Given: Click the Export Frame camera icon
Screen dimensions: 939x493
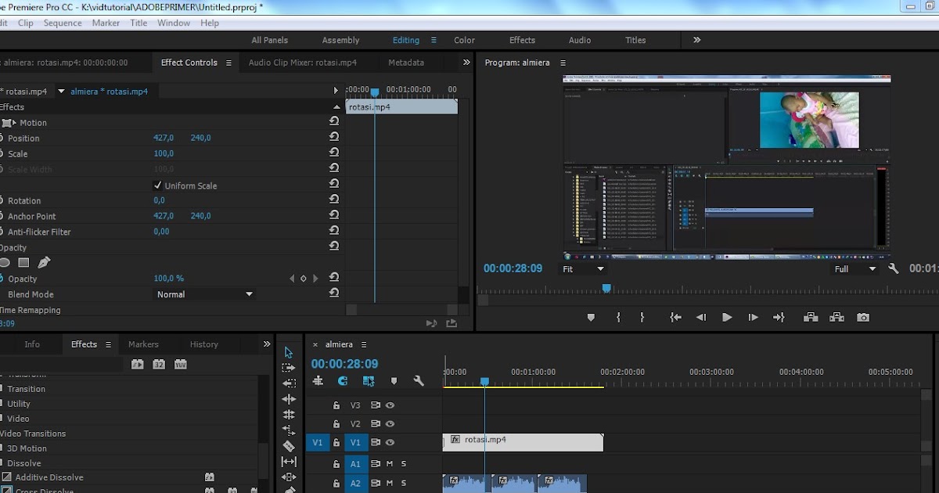Looking at the screenshot, I should (862, 318).
